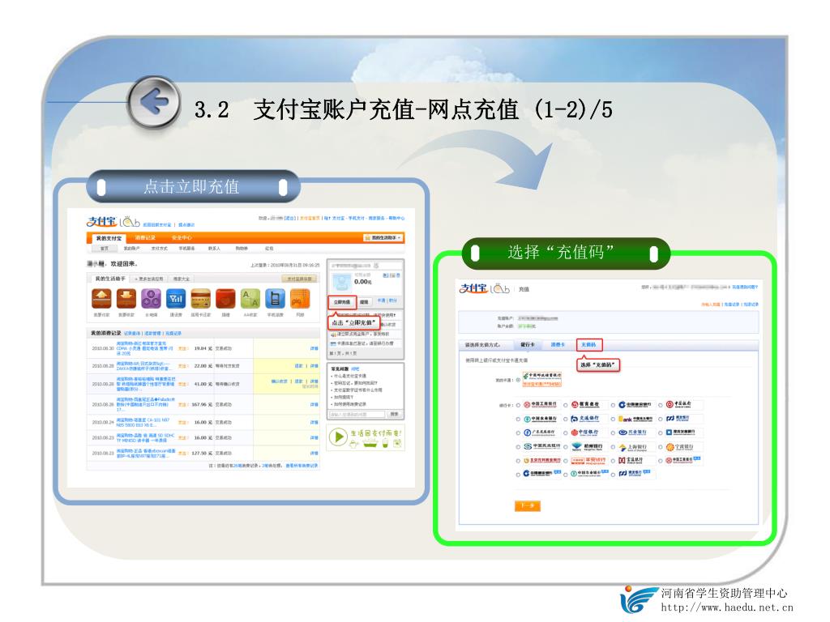Open the green AA collection icon

tap(250, 299)
